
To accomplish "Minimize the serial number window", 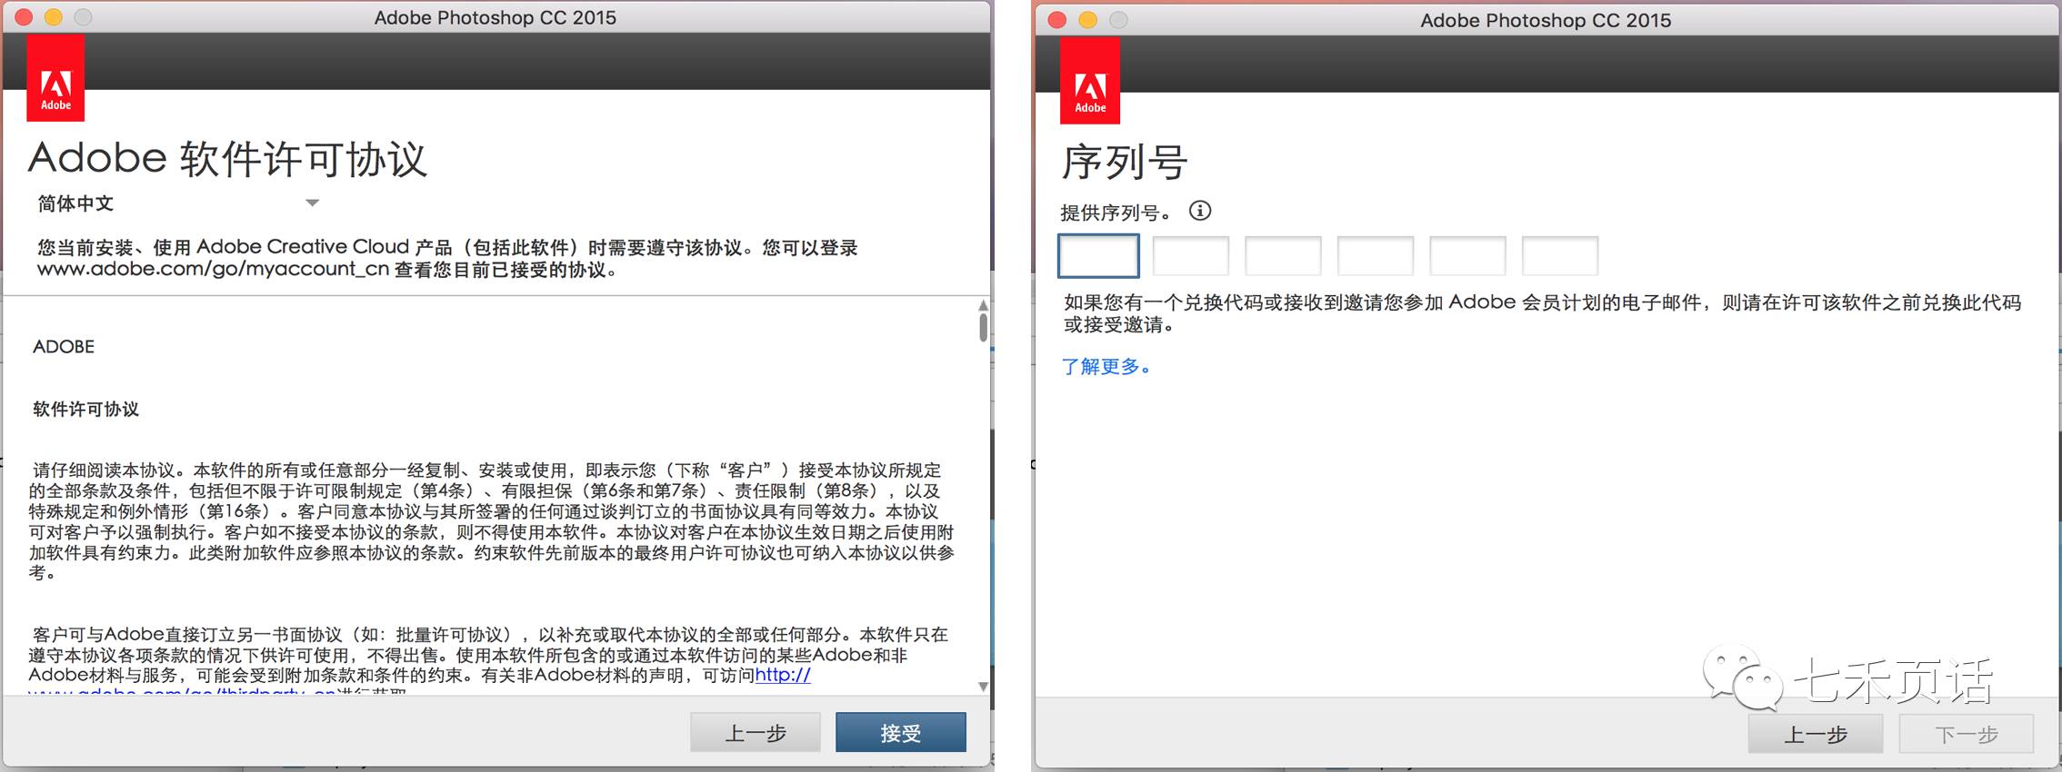I will 1087,20.
